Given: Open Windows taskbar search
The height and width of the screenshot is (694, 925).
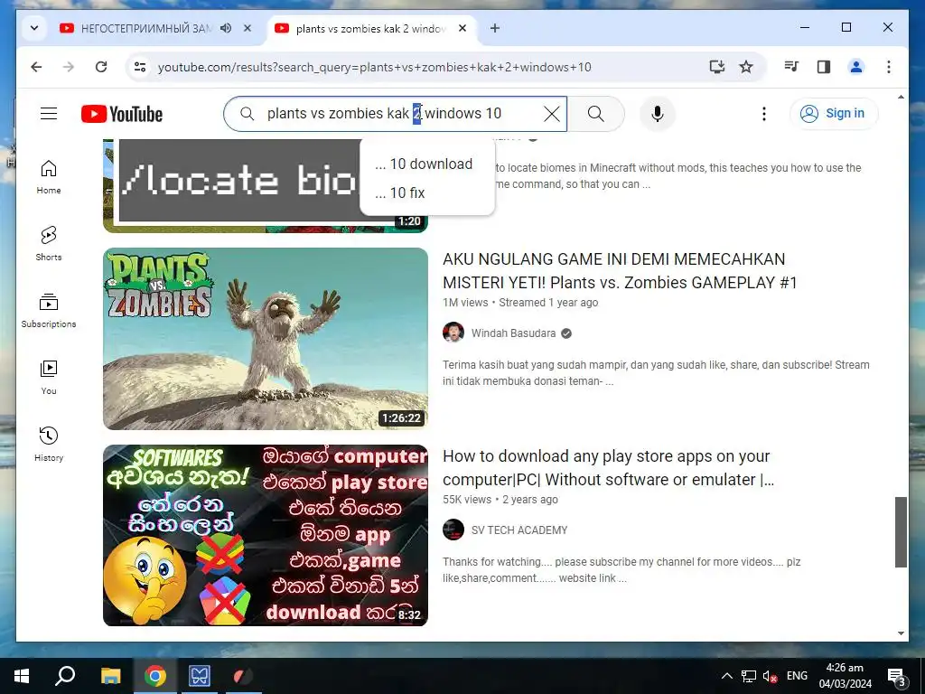Looking at the screenshot, I should pos(65,676).
